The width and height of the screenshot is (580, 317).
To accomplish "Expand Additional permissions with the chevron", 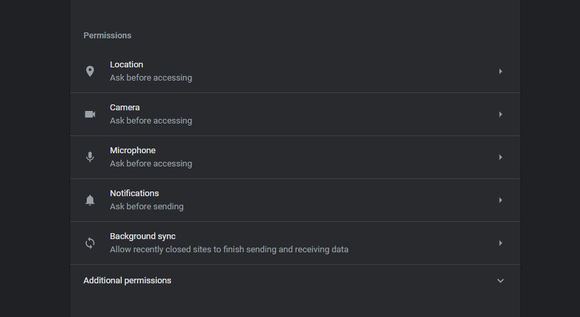I will tap(501, 281).
